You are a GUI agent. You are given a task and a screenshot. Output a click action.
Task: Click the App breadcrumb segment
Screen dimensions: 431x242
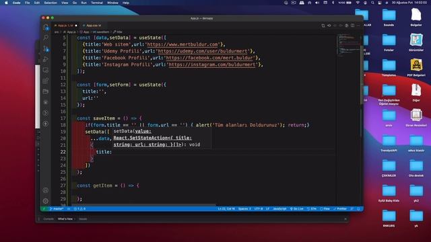tap(85, 32)
